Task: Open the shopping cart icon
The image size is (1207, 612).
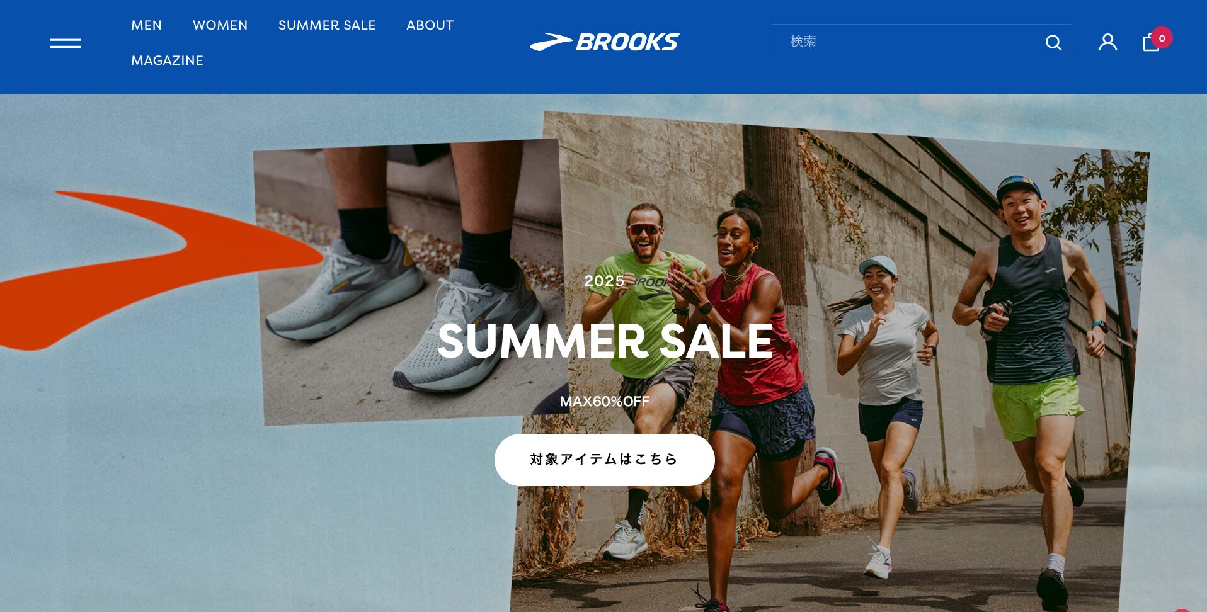Action: [1151, 42]
